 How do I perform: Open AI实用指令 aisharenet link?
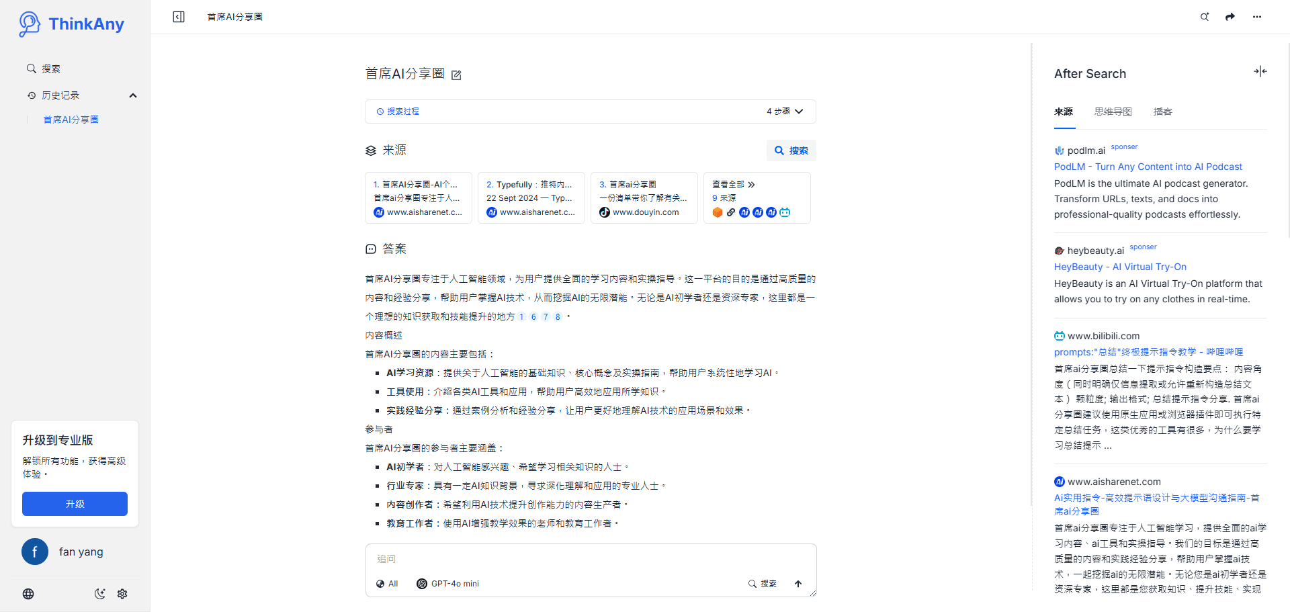click(1156, 505)
